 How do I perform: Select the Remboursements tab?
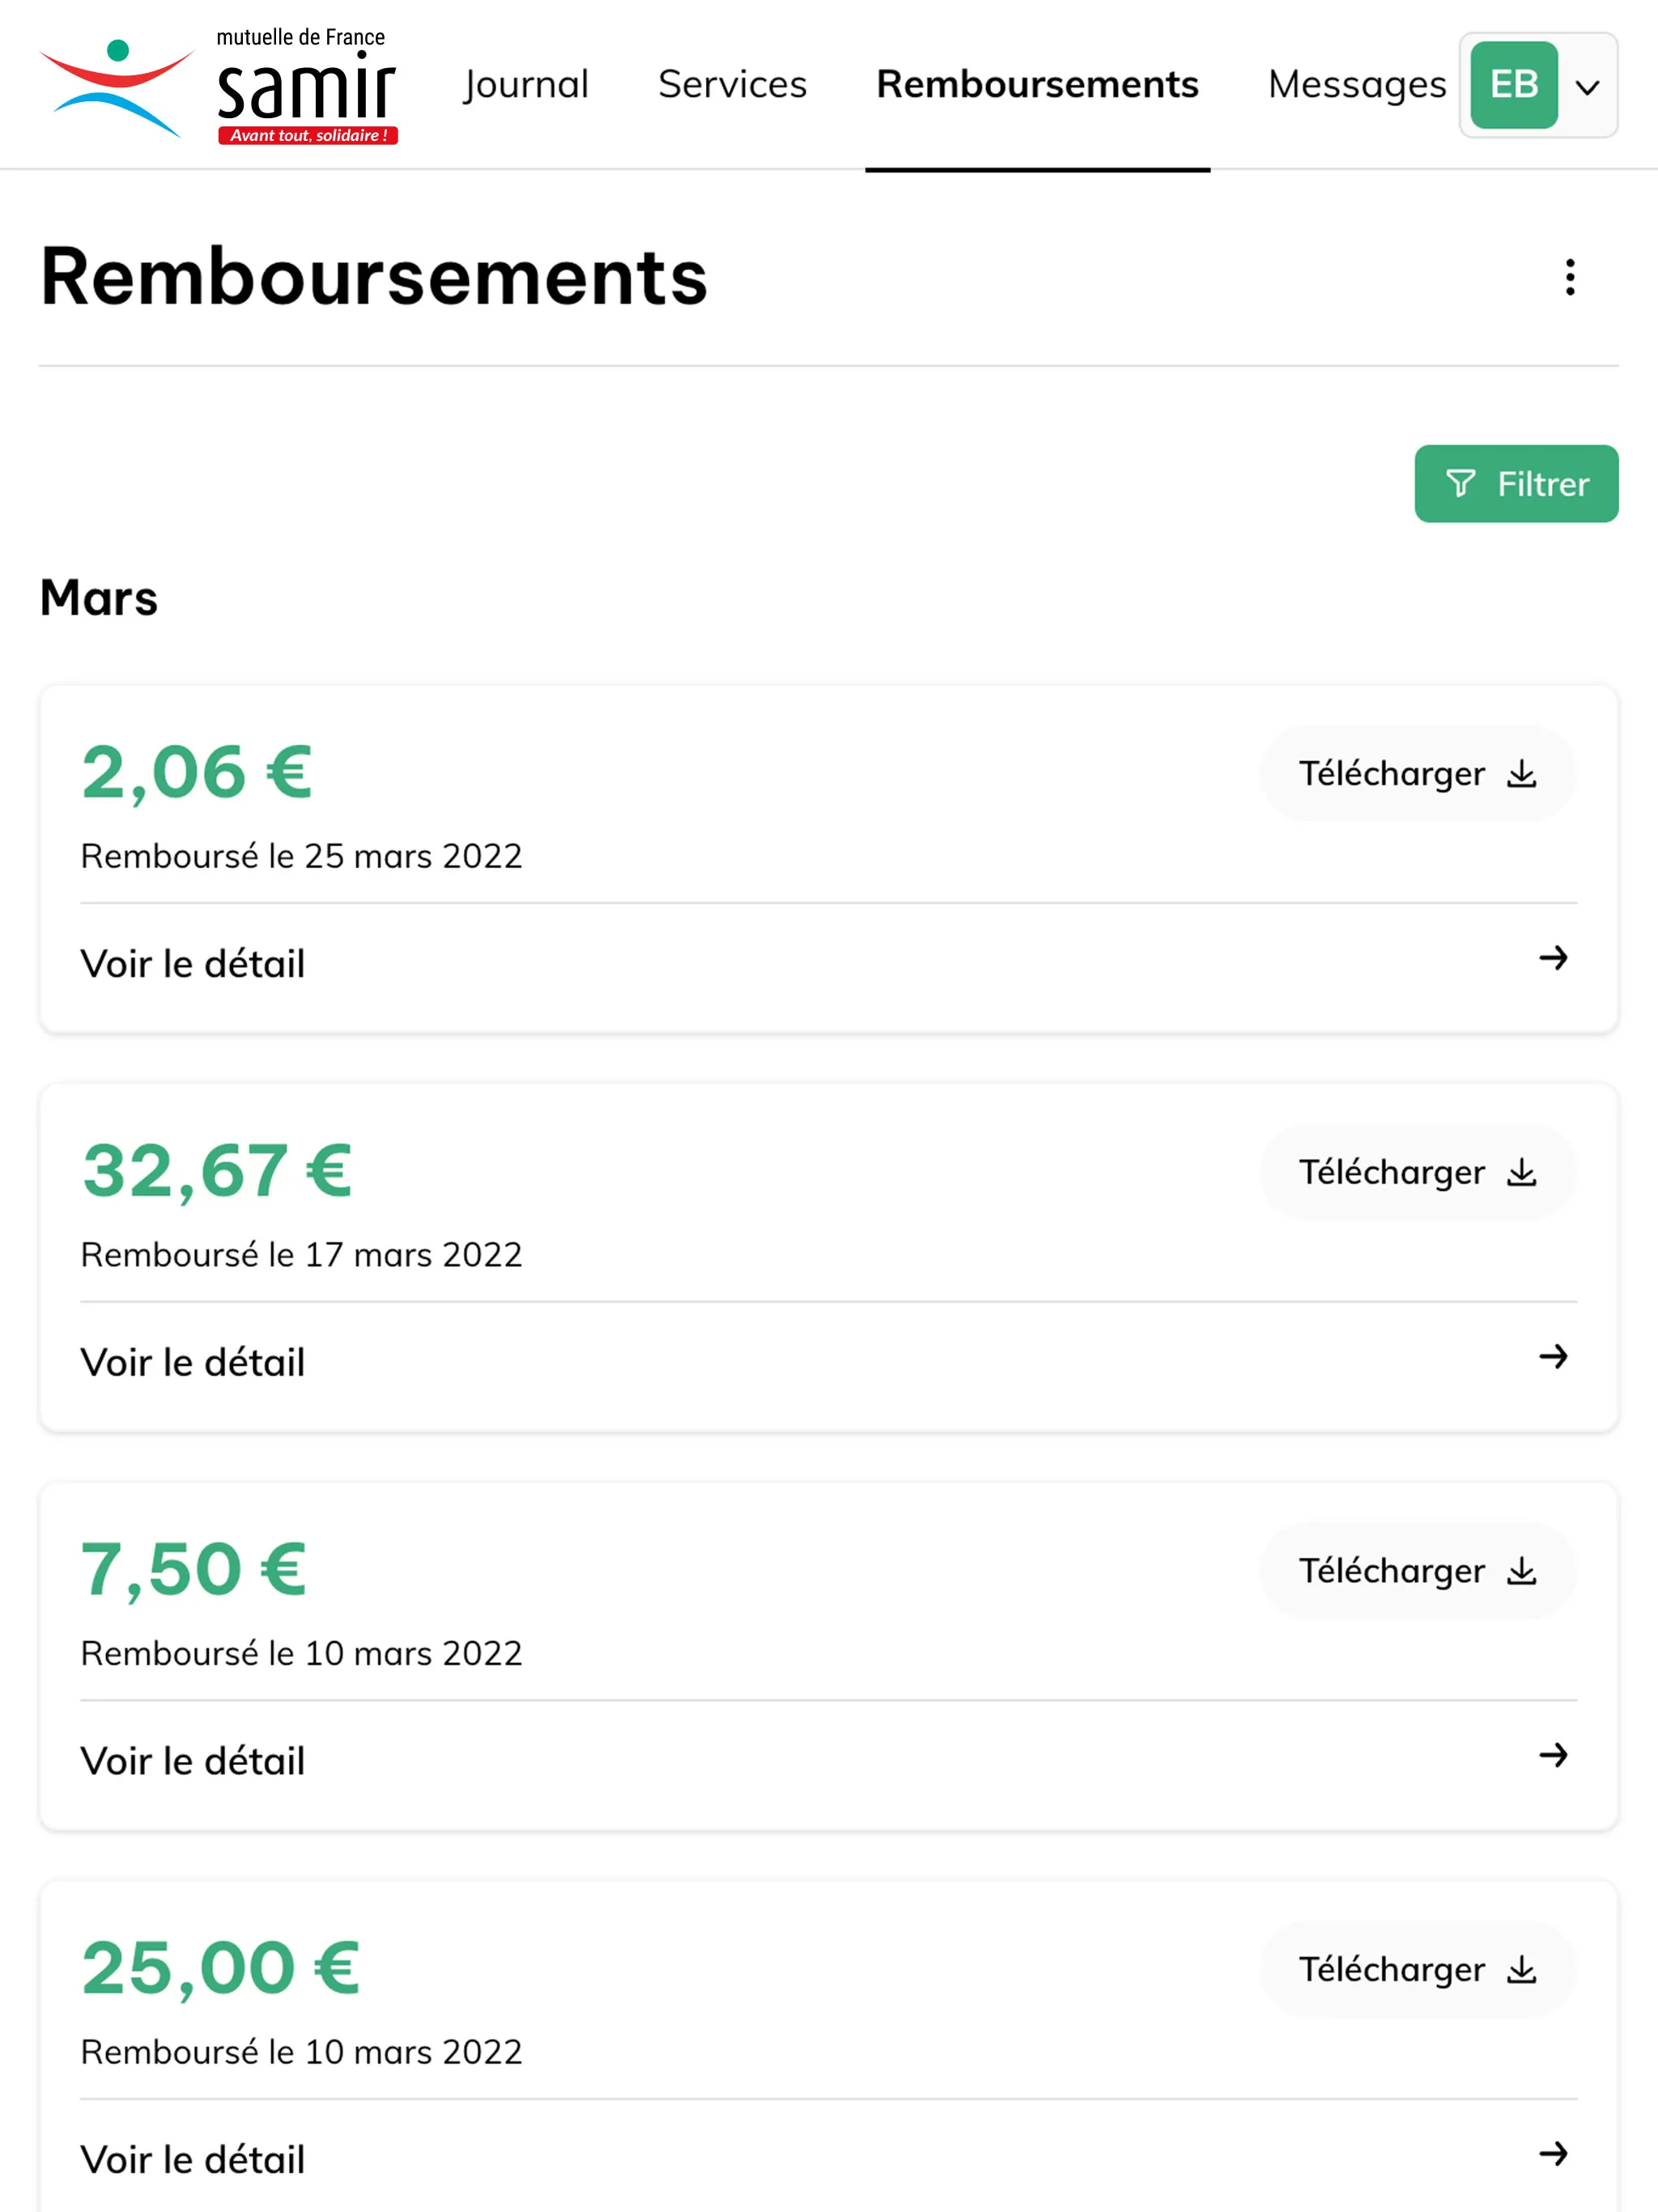[x=1036, y=82]
